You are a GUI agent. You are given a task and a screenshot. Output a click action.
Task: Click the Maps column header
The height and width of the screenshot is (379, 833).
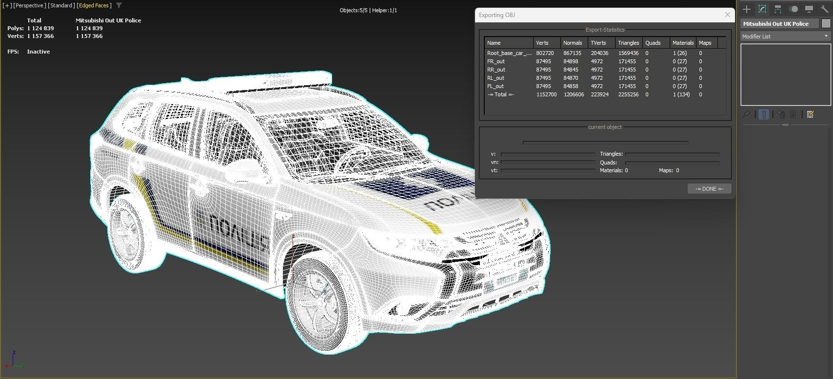click(707, 43)
